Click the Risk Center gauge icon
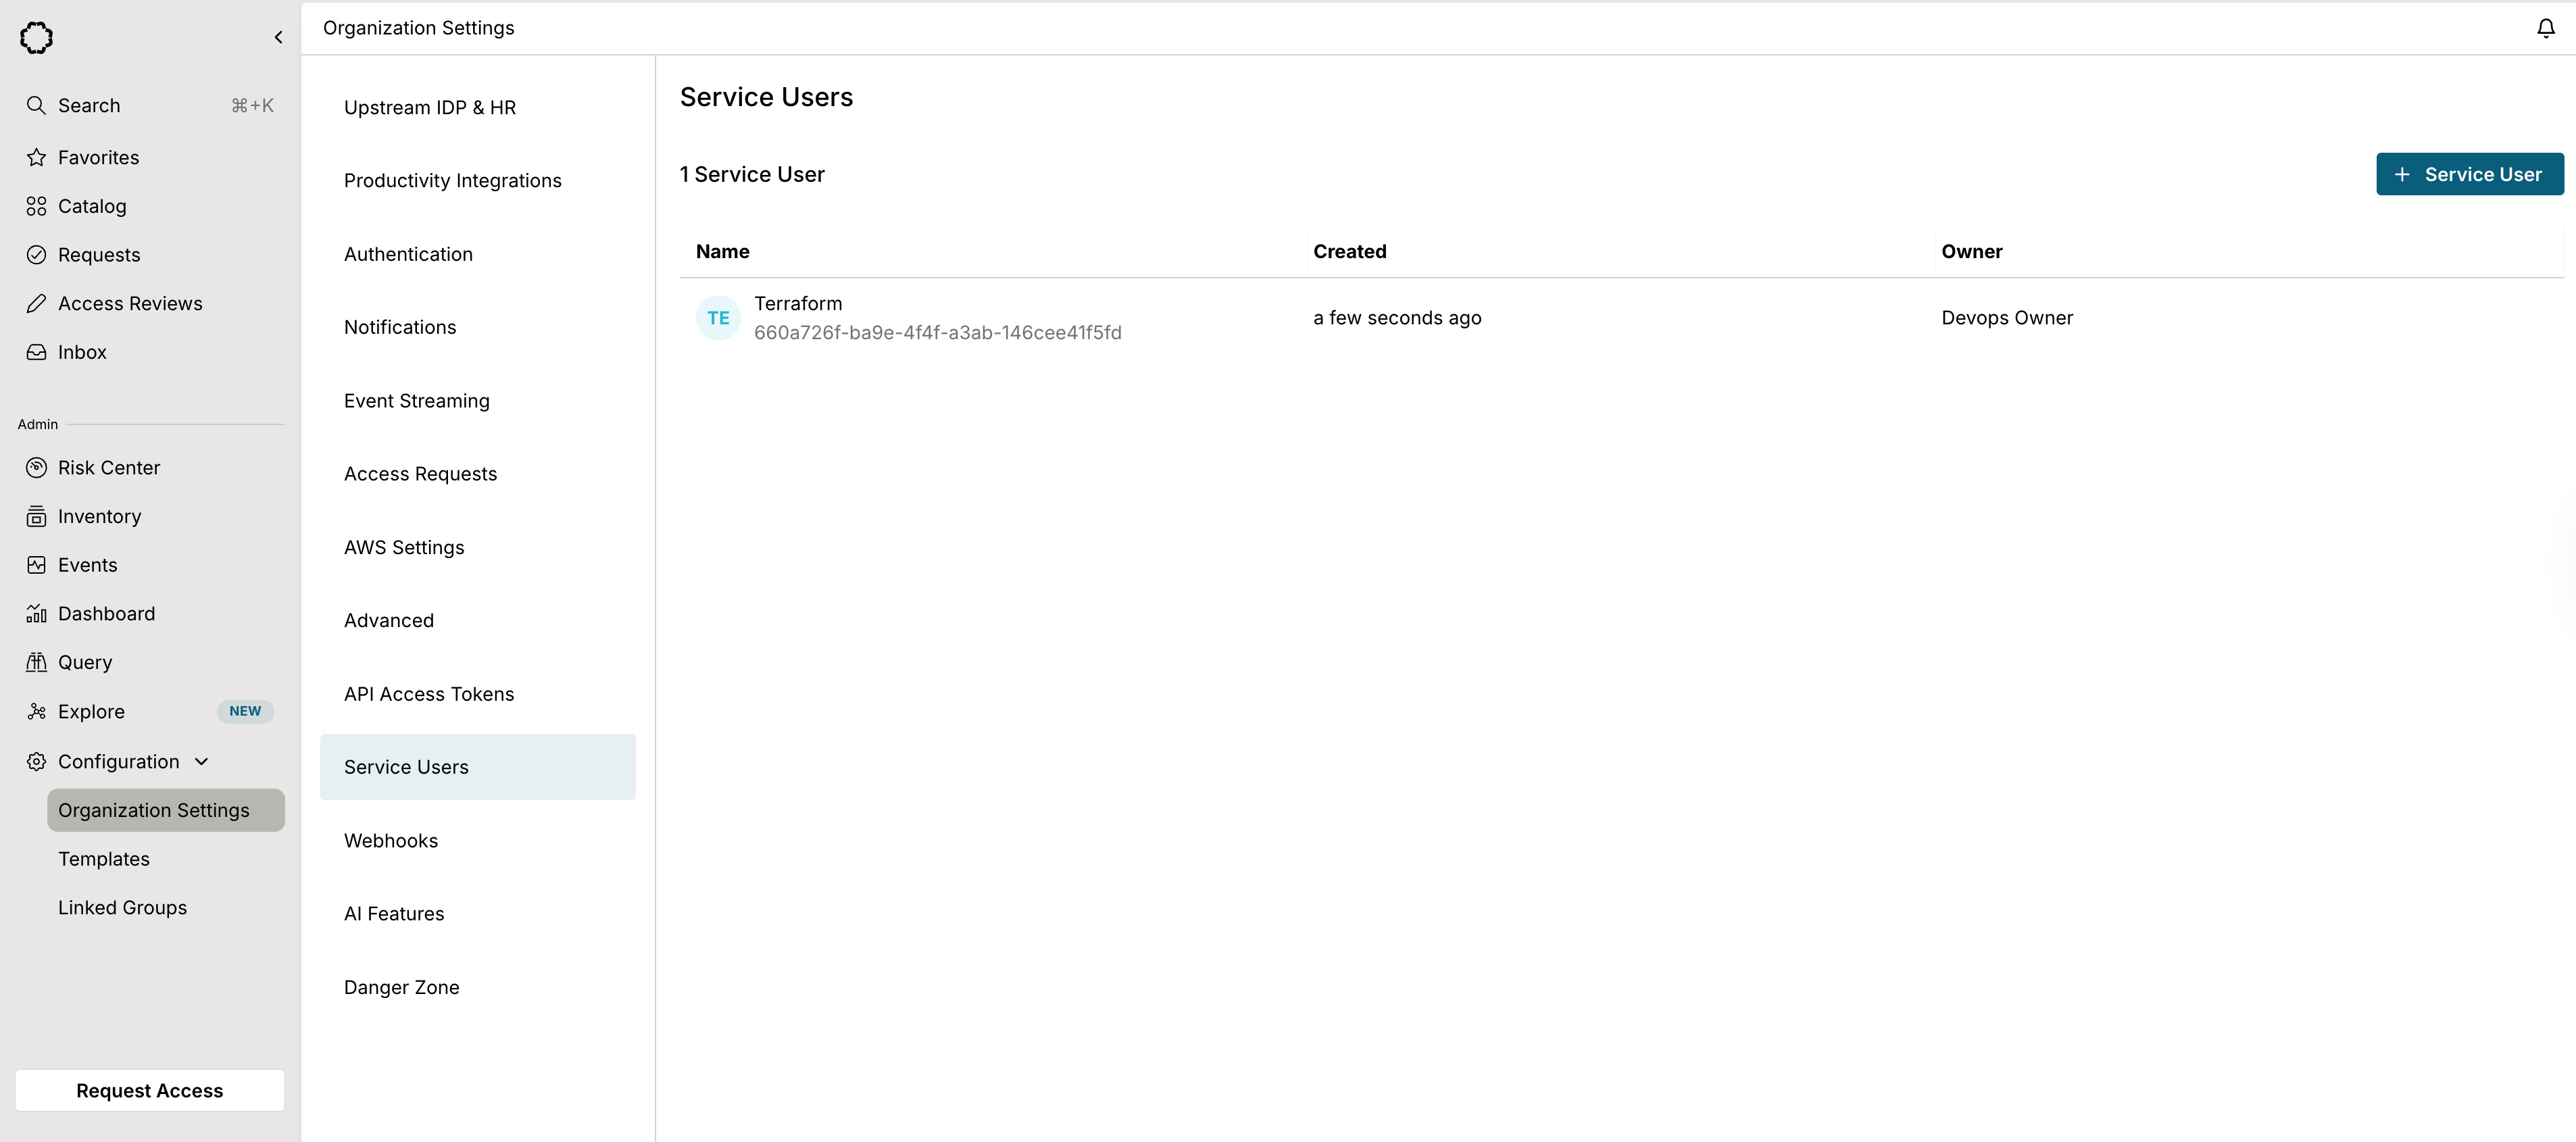Viewport: 2576px width, 1142px height. [x=36, y=468]
